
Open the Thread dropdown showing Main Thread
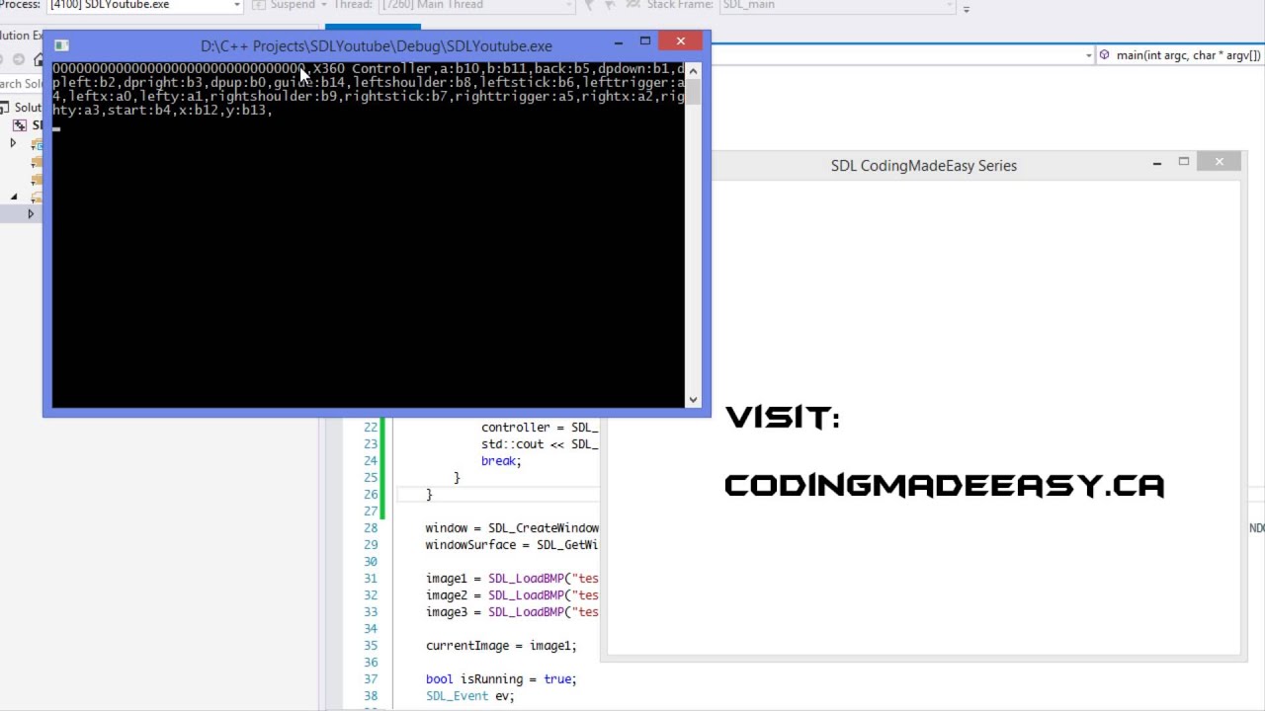(x=478, y=5)
